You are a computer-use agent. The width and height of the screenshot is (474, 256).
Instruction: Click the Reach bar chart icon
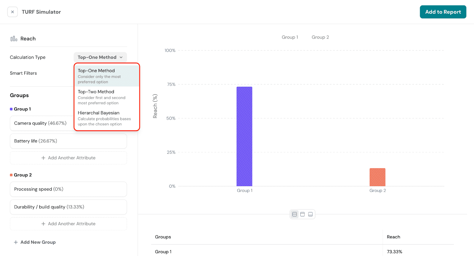tap(14, 39)
